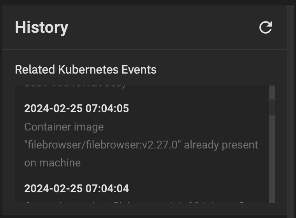Click the divider line under History header

(x=145, y=50)
